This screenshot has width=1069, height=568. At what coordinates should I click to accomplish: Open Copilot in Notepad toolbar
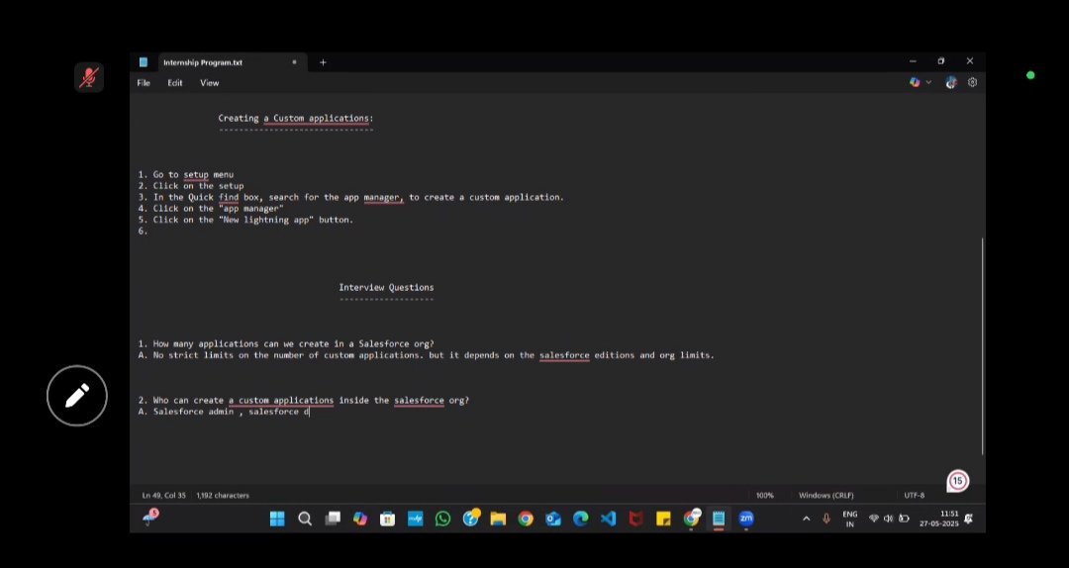tap(915, 82)
